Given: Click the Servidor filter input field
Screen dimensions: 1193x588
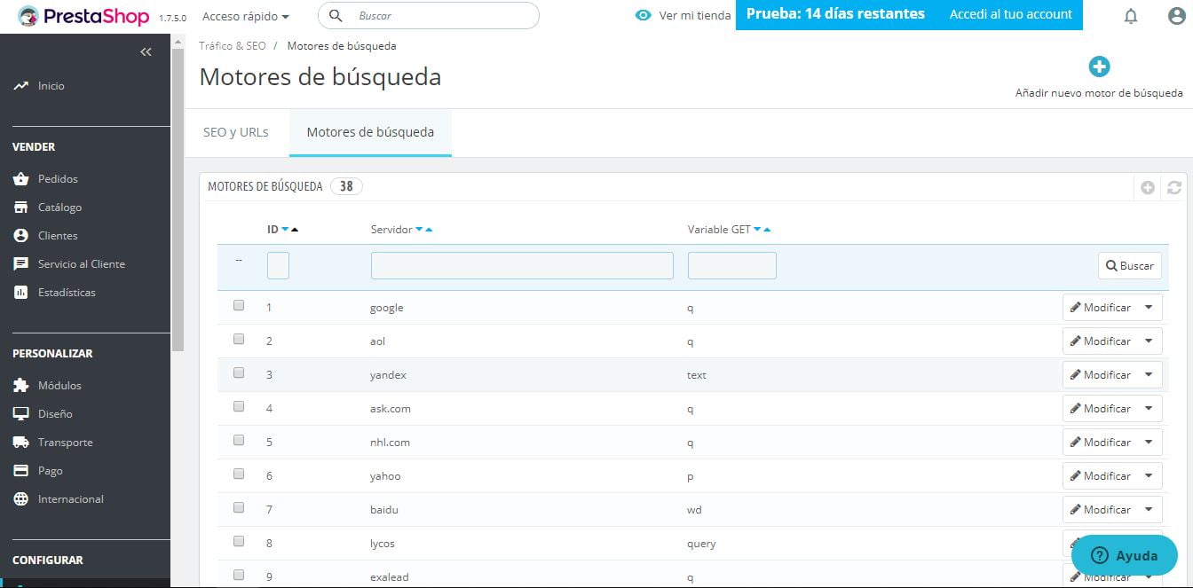Looking at the screenshot, I should 521,265.
